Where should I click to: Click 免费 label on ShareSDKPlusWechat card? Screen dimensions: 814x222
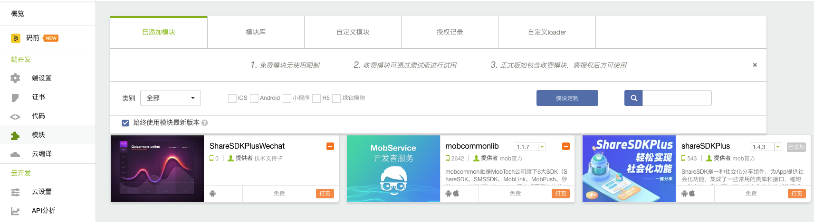279,194
